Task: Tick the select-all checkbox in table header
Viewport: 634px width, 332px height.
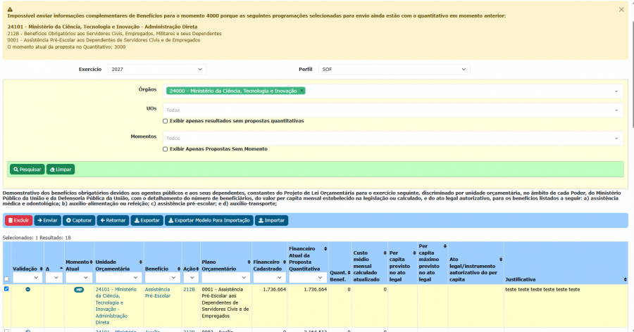Action: [6, 279]
